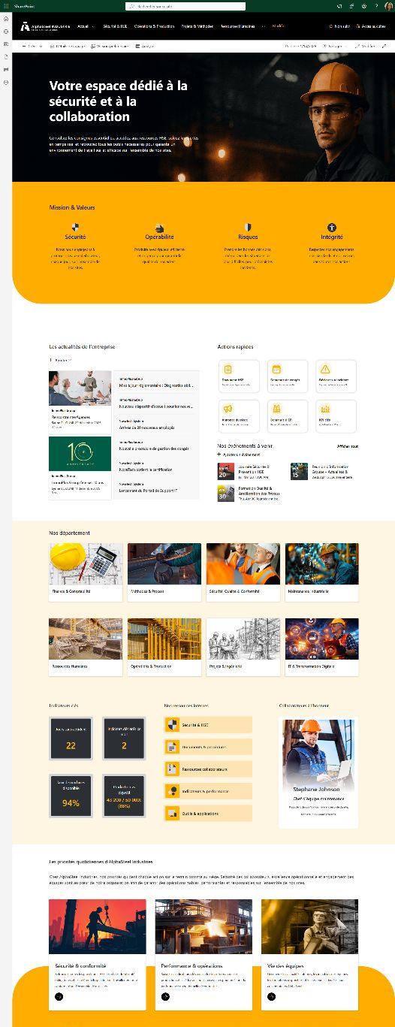
Task: Open the event dated 30 Formation Qualité
Action: (249, 493)
